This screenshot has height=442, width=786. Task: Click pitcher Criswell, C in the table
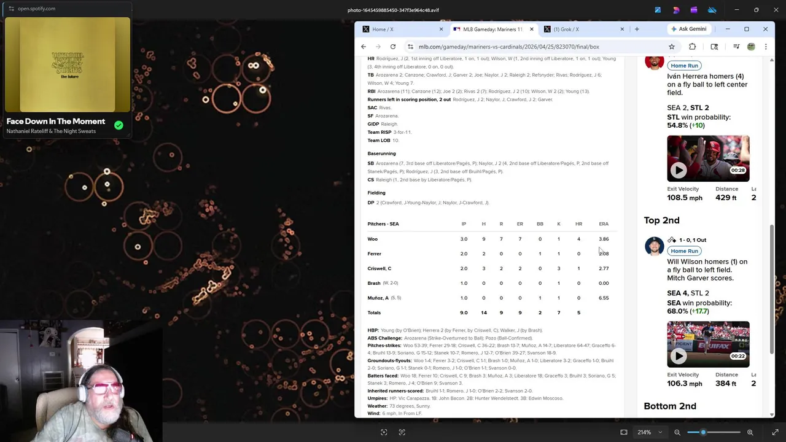(x=379, y=268)
